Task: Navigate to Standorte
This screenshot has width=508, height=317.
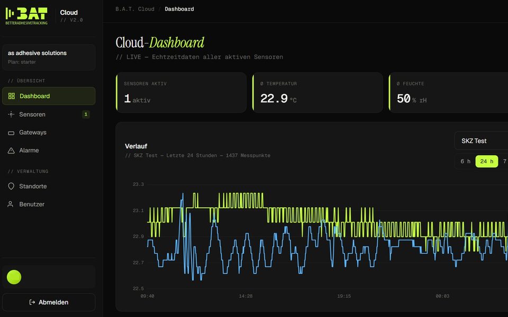Action: coord(49,187)
